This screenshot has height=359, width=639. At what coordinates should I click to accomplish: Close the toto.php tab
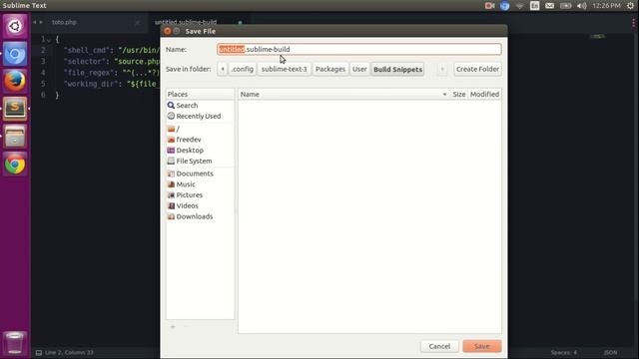pos(138,22)
